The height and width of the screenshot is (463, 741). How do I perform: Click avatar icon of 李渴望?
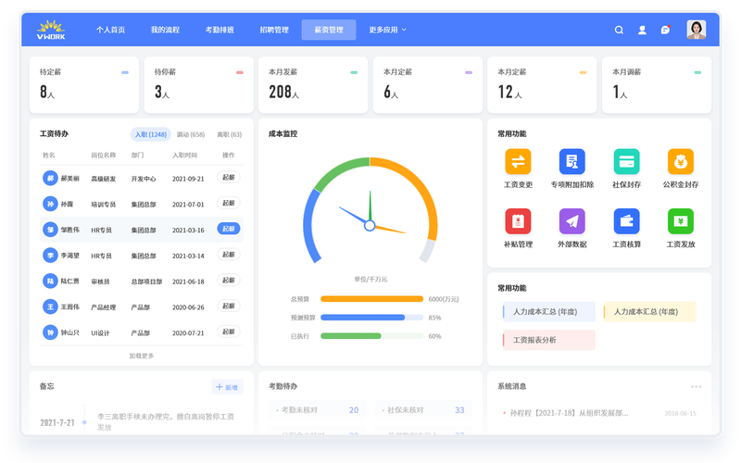(50, 256)
